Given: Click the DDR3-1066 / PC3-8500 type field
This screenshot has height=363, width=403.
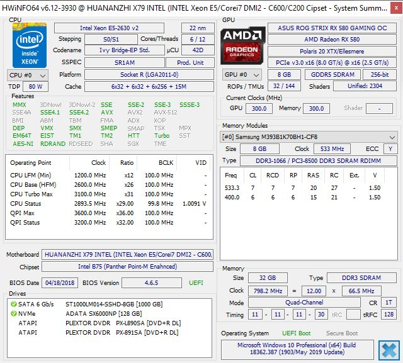Looking at the screenshot, I should tap(319, 161).
